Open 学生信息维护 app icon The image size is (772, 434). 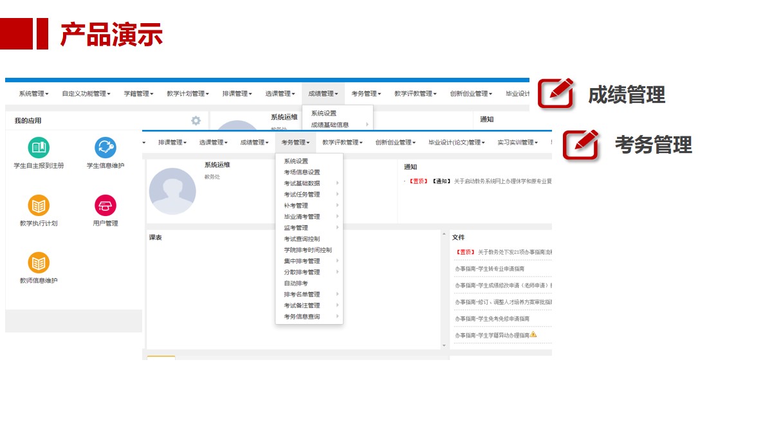[x=106, y=148]
